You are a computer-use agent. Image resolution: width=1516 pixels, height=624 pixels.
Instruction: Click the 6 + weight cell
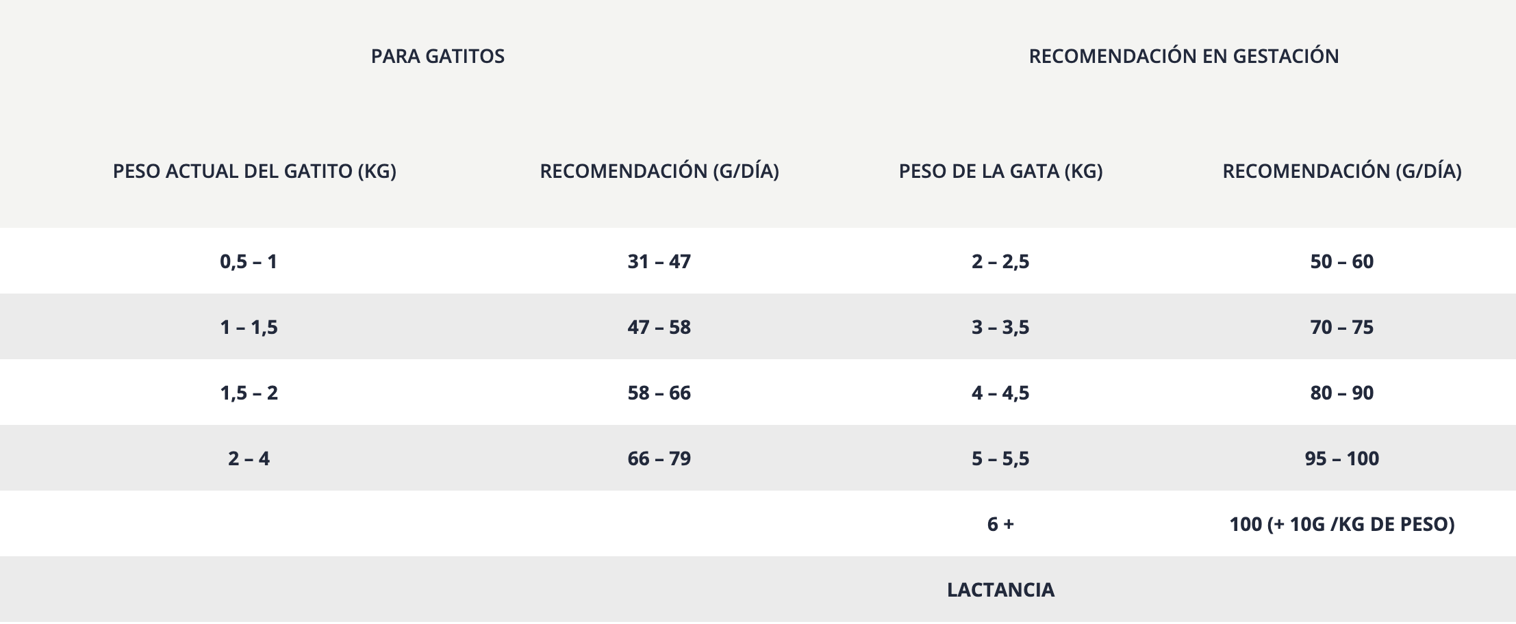tap(1000, 524)
